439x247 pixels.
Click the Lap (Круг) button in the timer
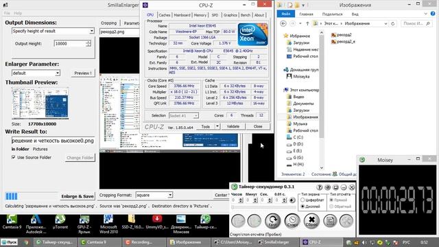[273, 221]
